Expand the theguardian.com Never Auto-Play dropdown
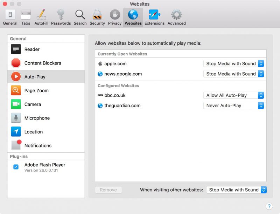 [x=233, y=106]
